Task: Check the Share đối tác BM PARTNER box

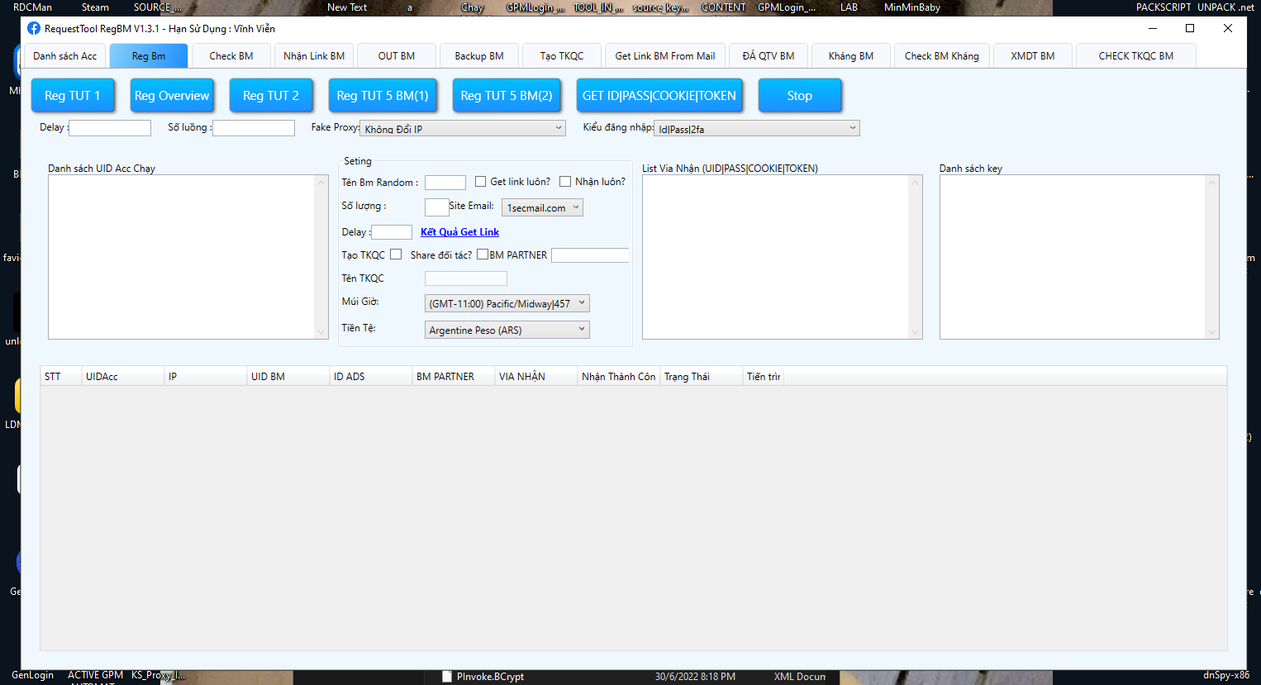Action: [483, 254]
